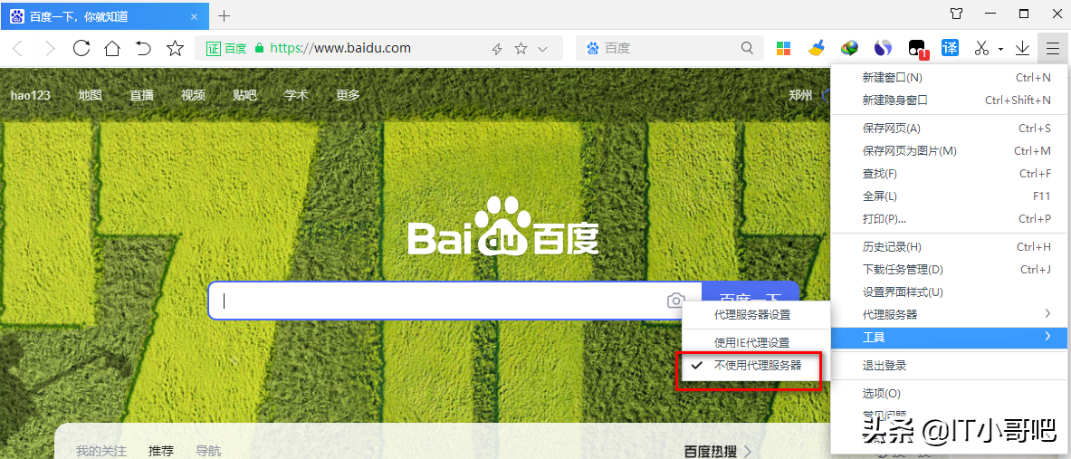Viewport: 1071px width, 459px height.
Task: Open the green globe extension icon
Action: 850,48
